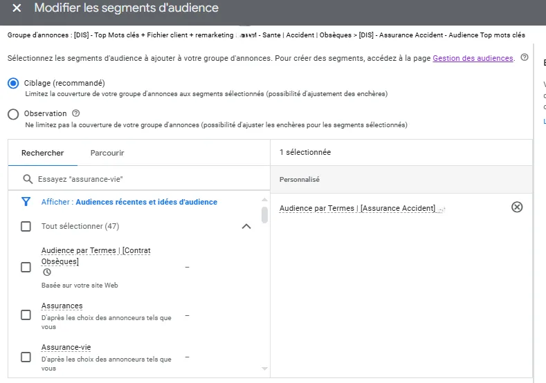Collapse the Tout sélectionner list with chevron
The width and height of the screenshot is (546, 383).
246,227
